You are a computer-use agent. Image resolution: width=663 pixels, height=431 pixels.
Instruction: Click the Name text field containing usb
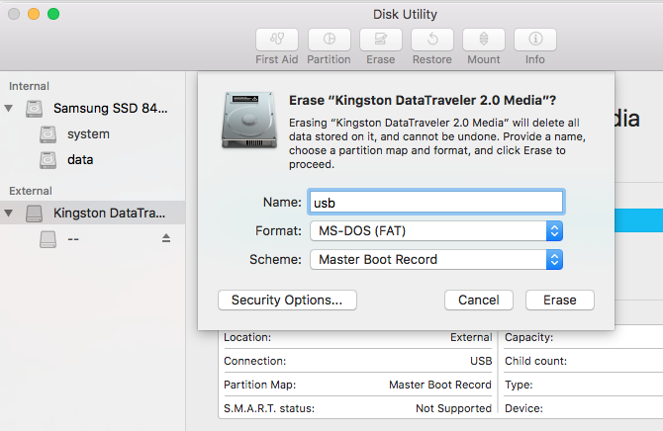(x=435, y=202)
